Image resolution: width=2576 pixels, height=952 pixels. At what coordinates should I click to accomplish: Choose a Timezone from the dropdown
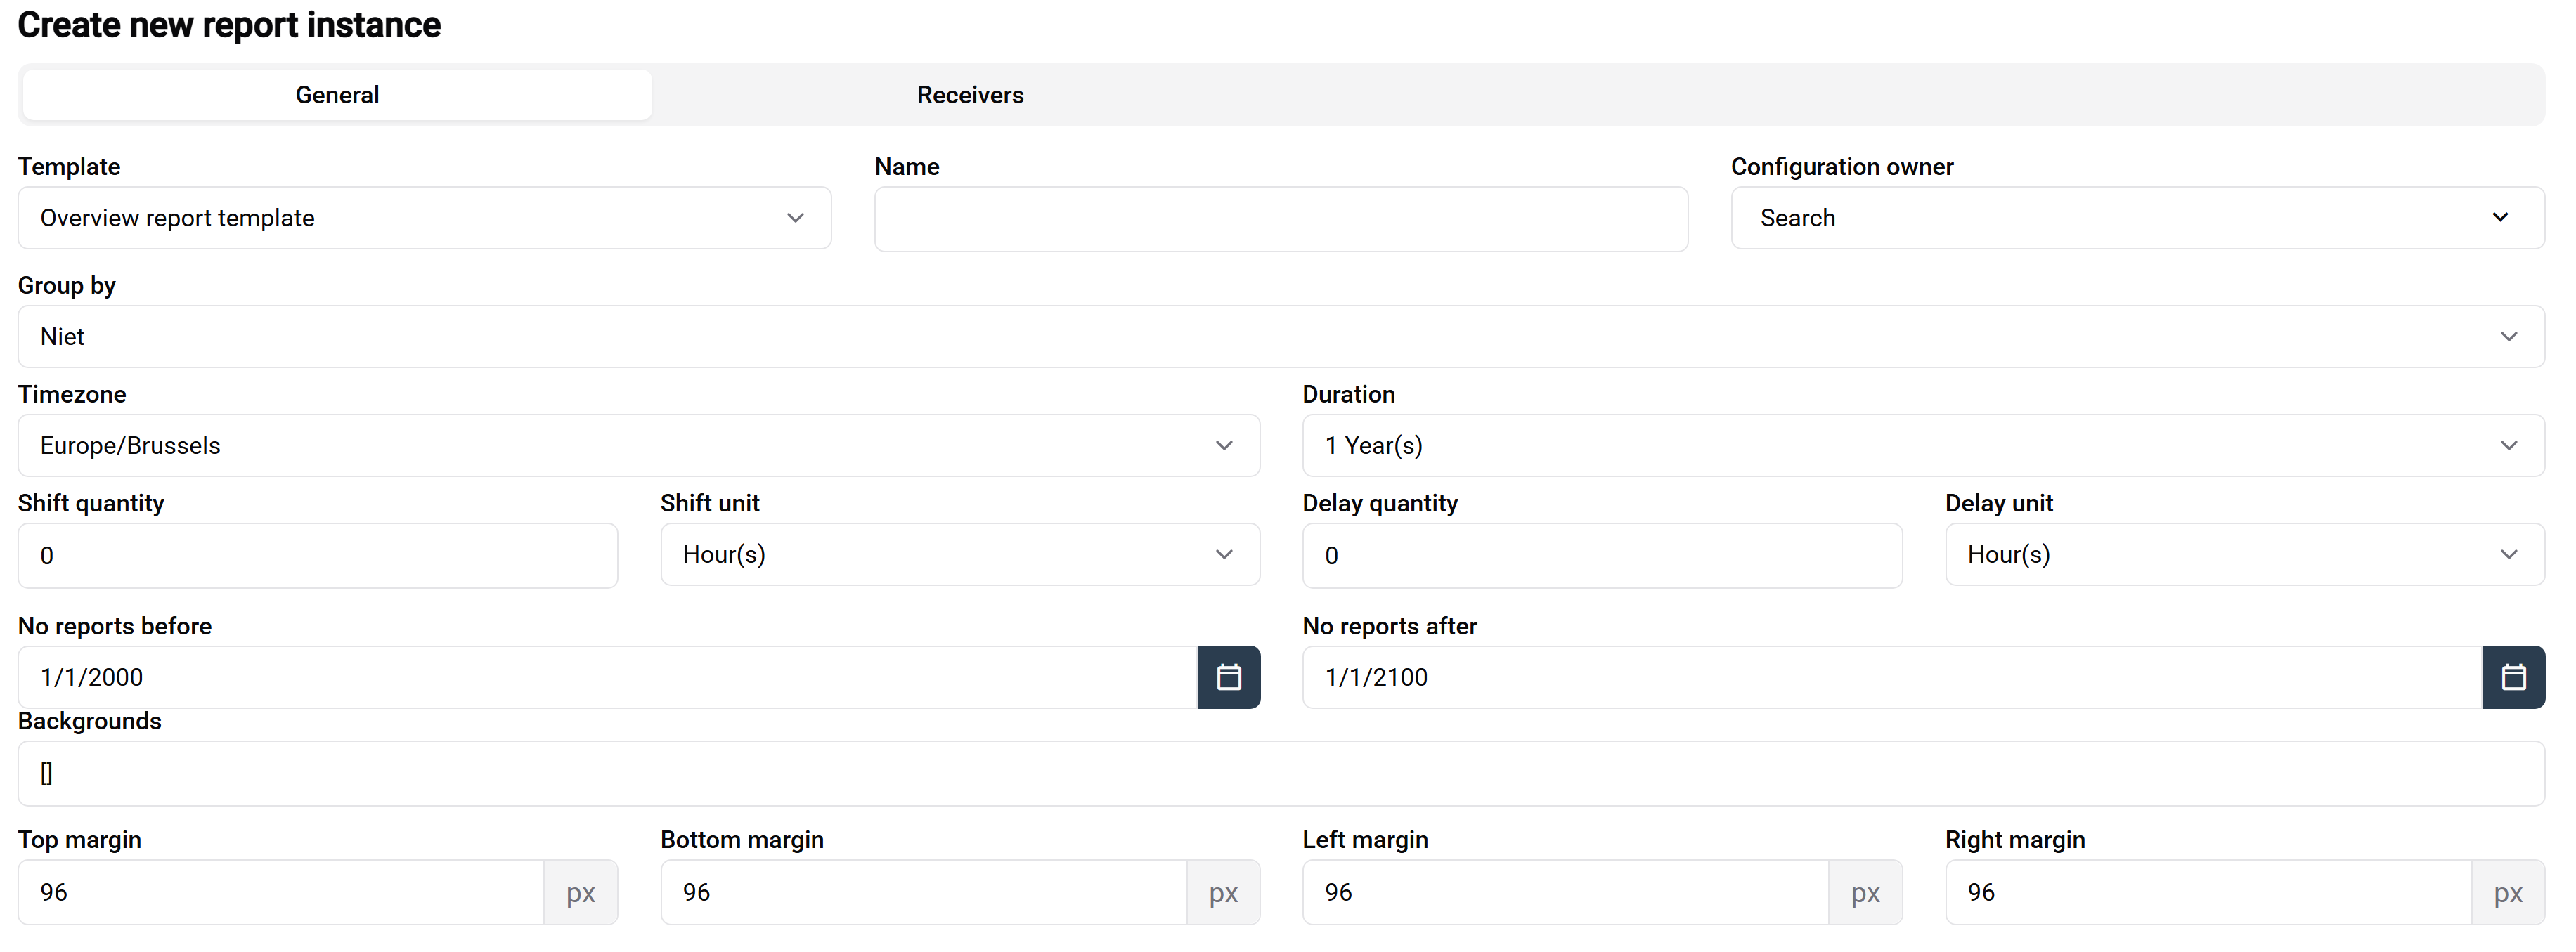pos(638,446)
